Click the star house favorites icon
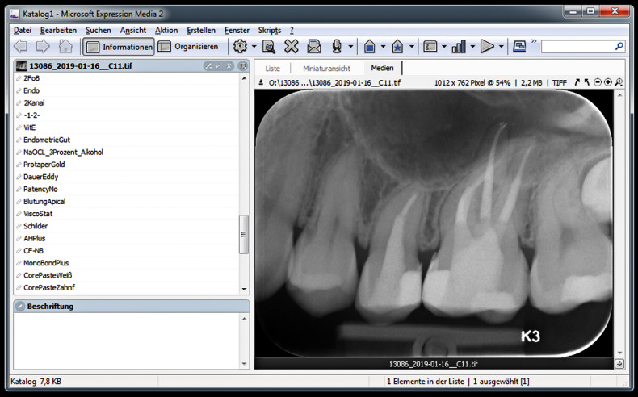This screenshot has width=638, height=397. click(397, 46)
